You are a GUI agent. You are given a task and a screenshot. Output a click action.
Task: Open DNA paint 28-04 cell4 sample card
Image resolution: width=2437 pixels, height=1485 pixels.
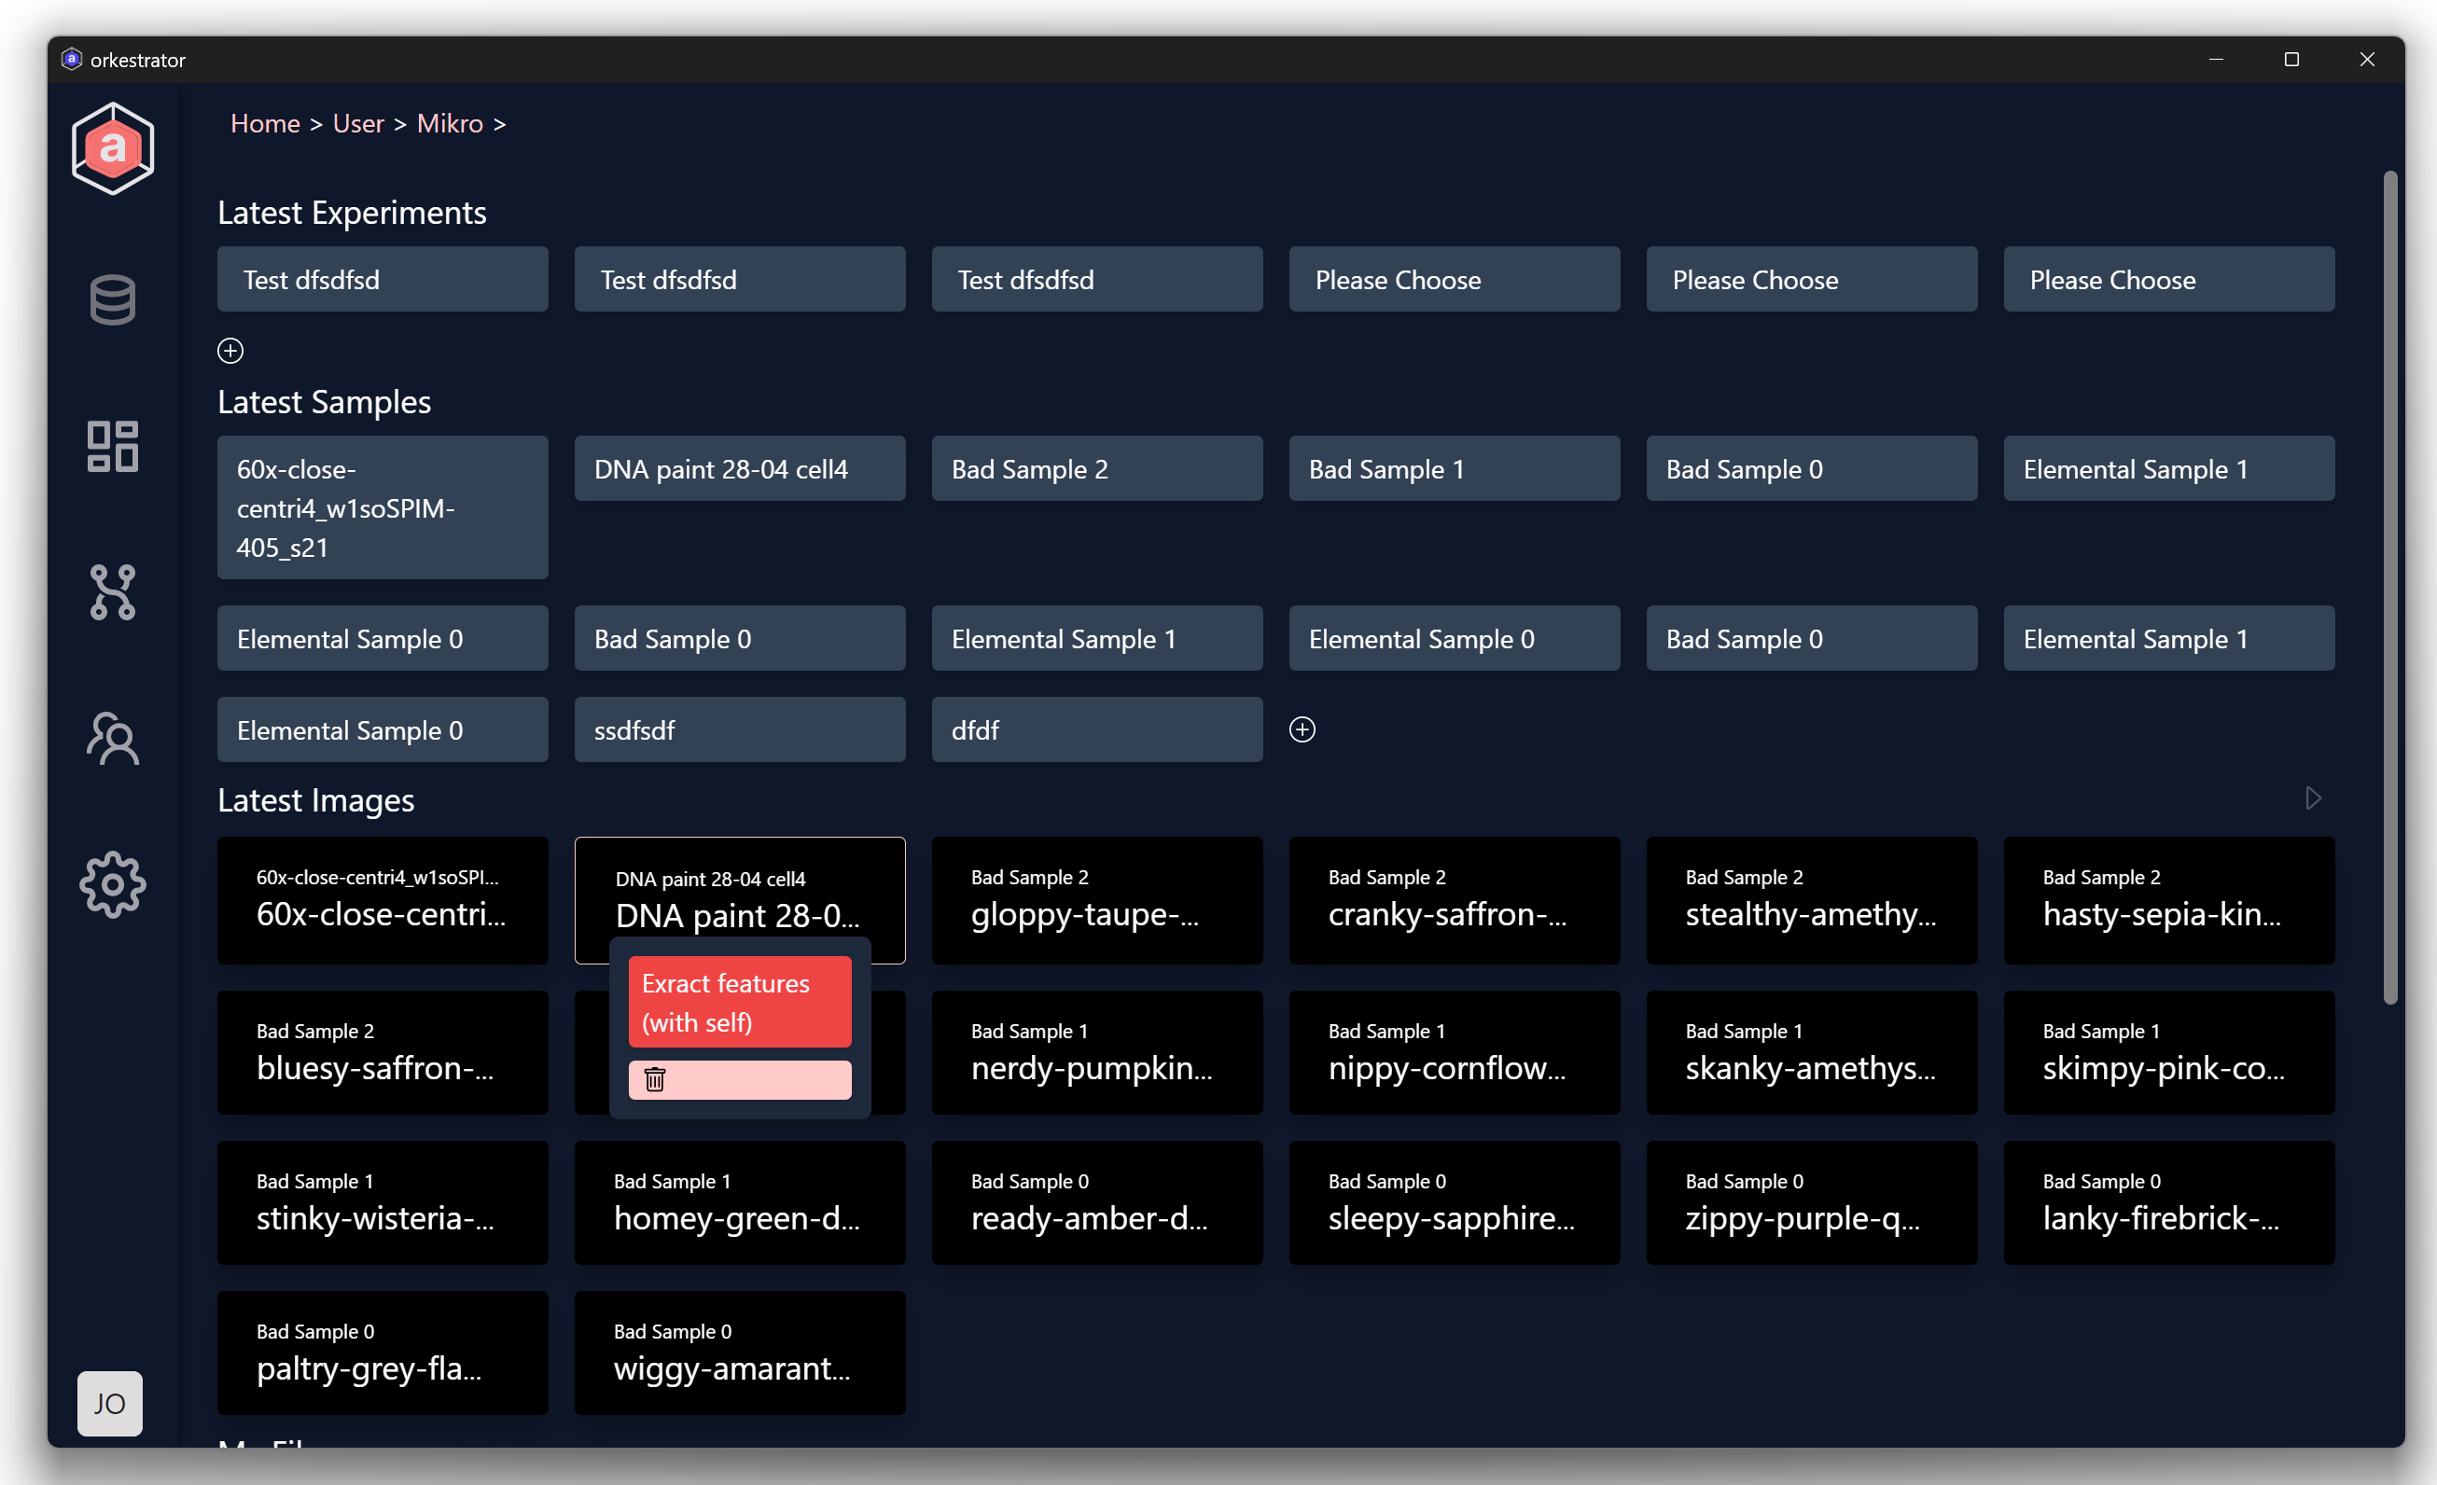[739, 468]
